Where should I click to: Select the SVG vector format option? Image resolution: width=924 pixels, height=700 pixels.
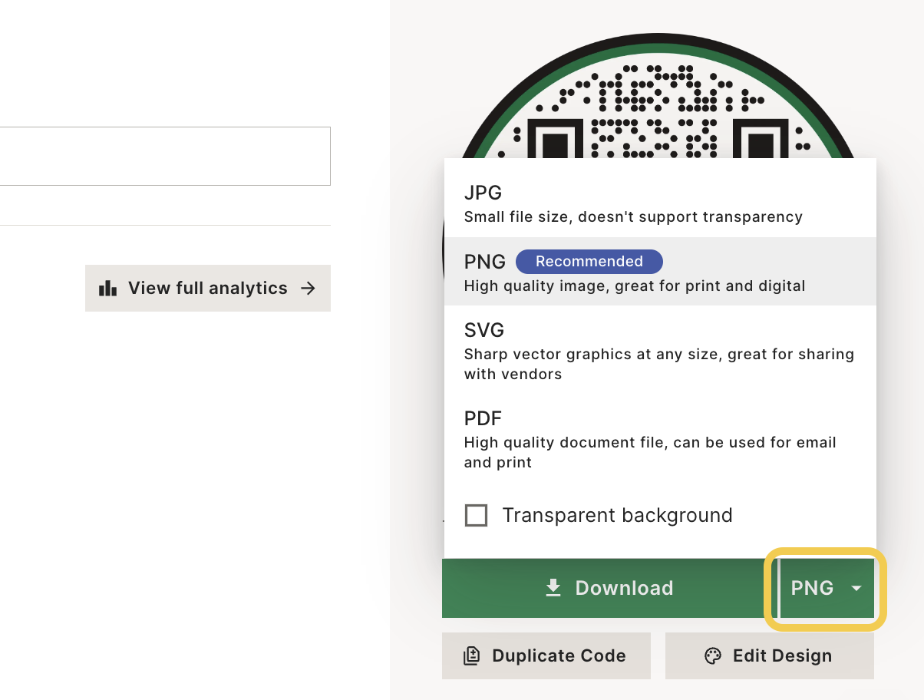click(x=660, y=351)
